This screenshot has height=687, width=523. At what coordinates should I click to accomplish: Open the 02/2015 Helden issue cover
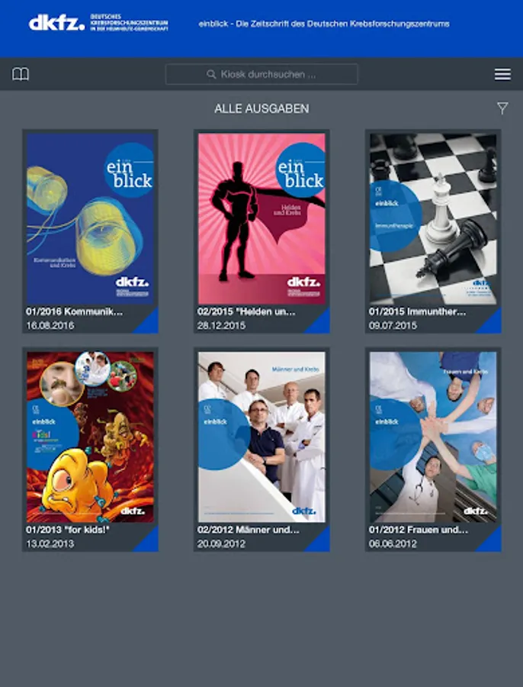click(x=261, y=218)
